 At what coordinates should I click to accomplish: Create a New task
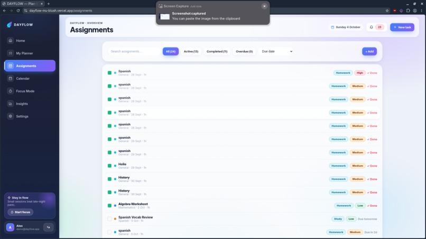click(x=402, y=27)
